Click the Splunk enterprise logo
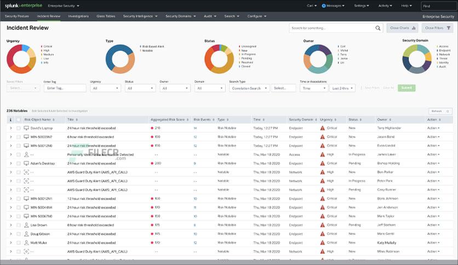Image resolution: width=458 pixels, height=265 pixels. coord(24,5)
